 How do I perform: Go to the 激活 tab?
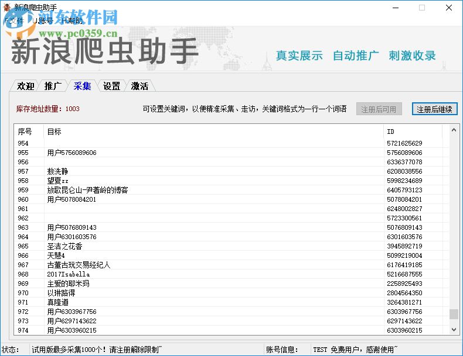click(139, 86)
